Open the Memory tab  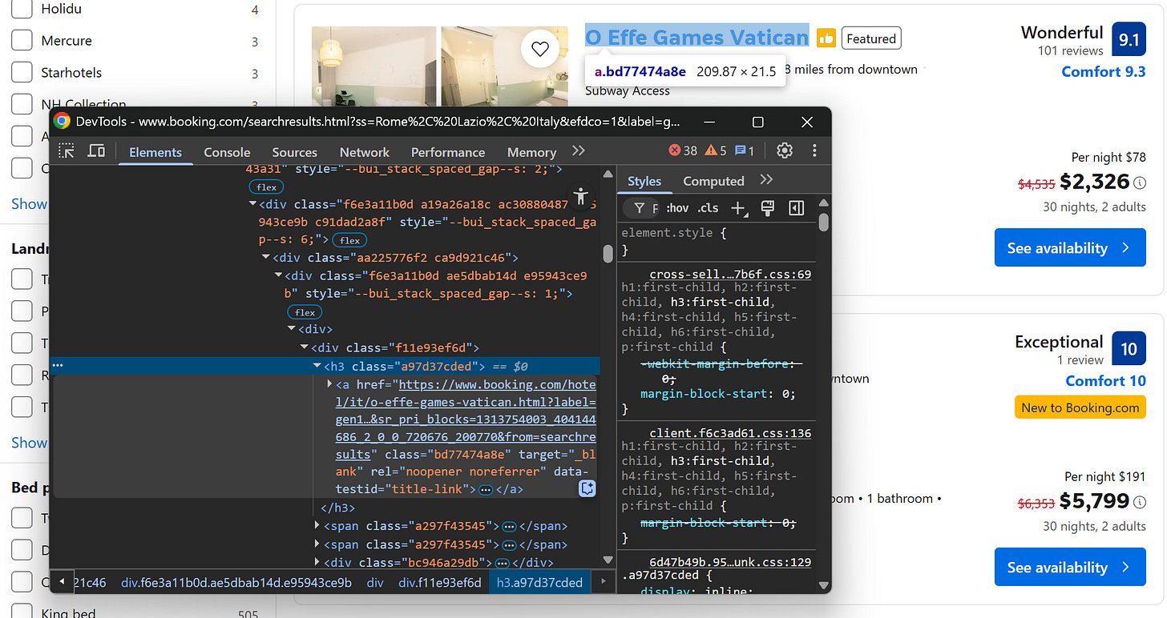[531, 152]
